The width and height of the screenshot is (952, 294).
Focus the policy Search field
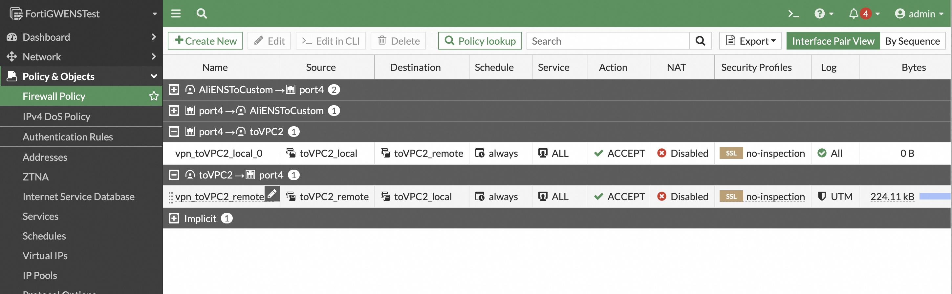pos(608,41)
